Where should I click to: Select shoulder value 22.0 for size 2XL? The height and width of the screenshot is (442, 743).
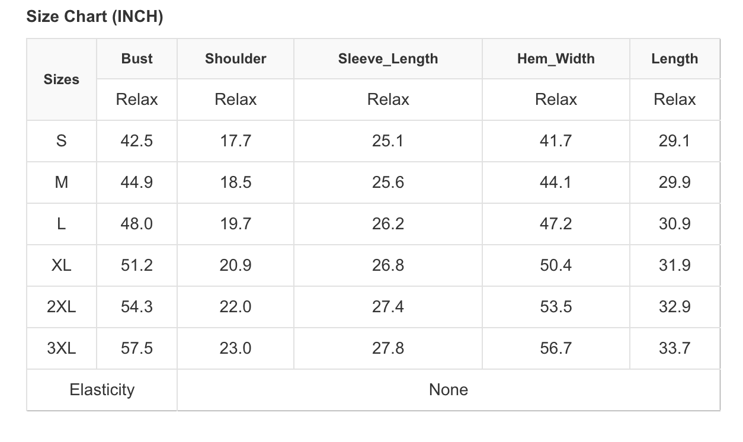[x=235, y=307]
